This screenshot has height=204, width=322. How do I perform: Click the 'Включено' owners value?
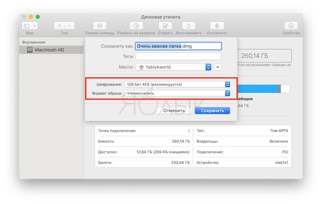point(278,141)
